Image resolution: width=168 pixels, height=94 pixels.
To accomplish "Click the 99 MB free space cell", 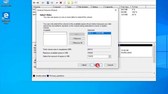I will 124,12.
